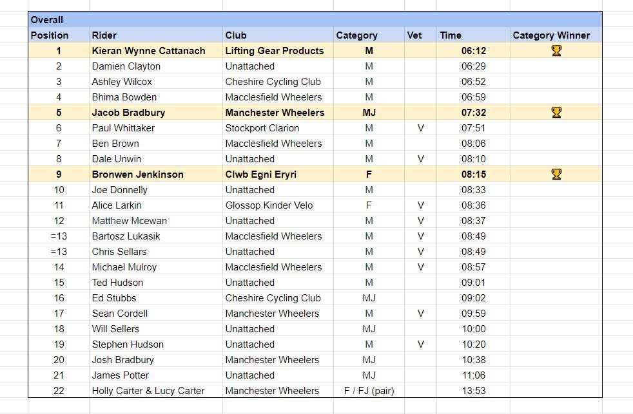
Task: Select the Damien Clayton rider cell
Action: [x=126, y=66]
